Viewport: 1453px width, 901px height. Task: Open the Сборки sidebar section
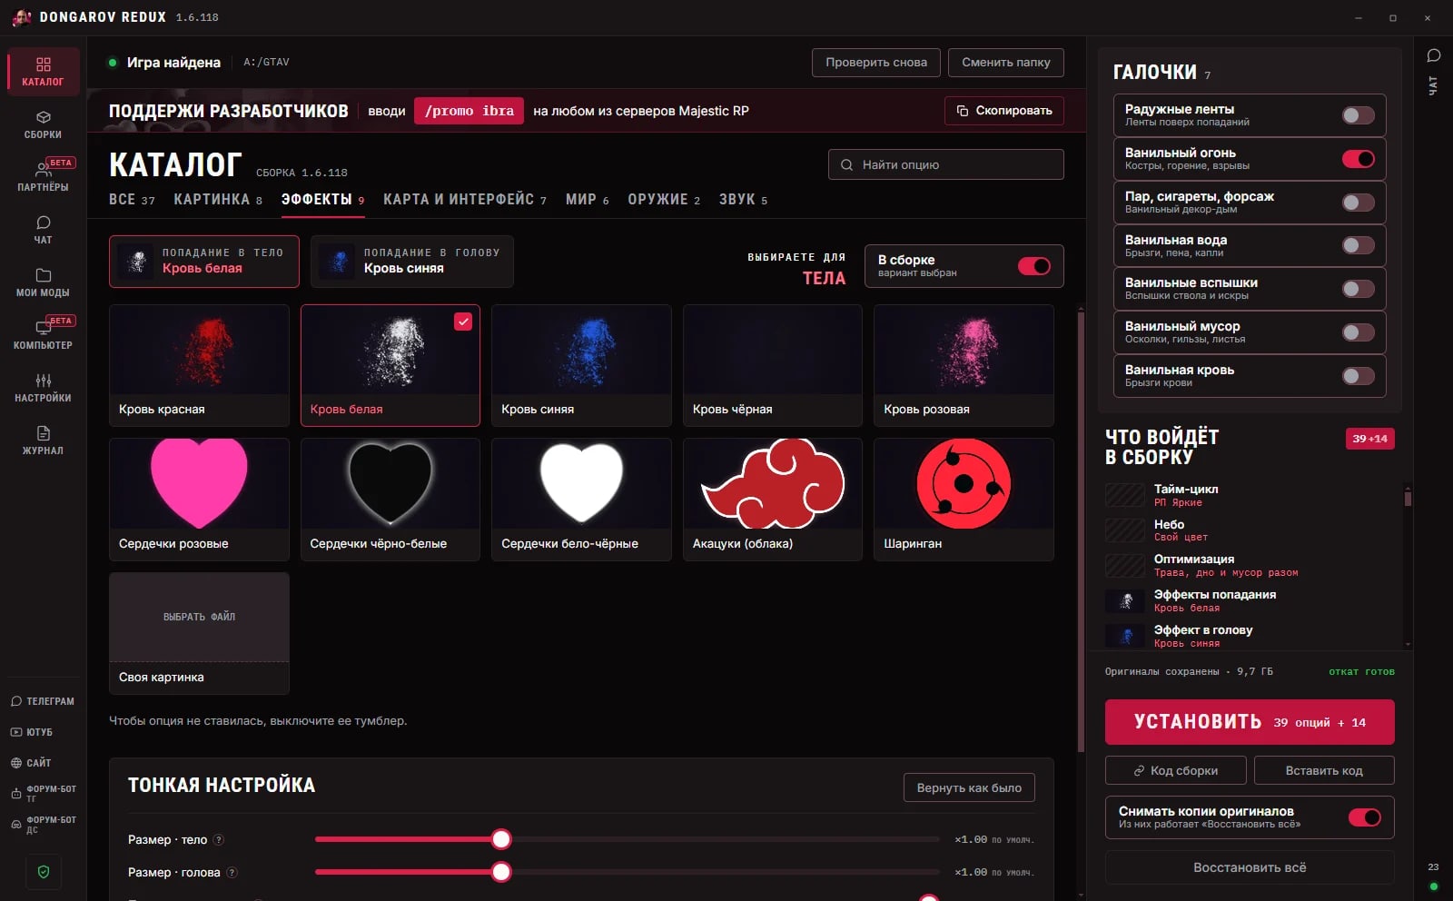[43, 124]
